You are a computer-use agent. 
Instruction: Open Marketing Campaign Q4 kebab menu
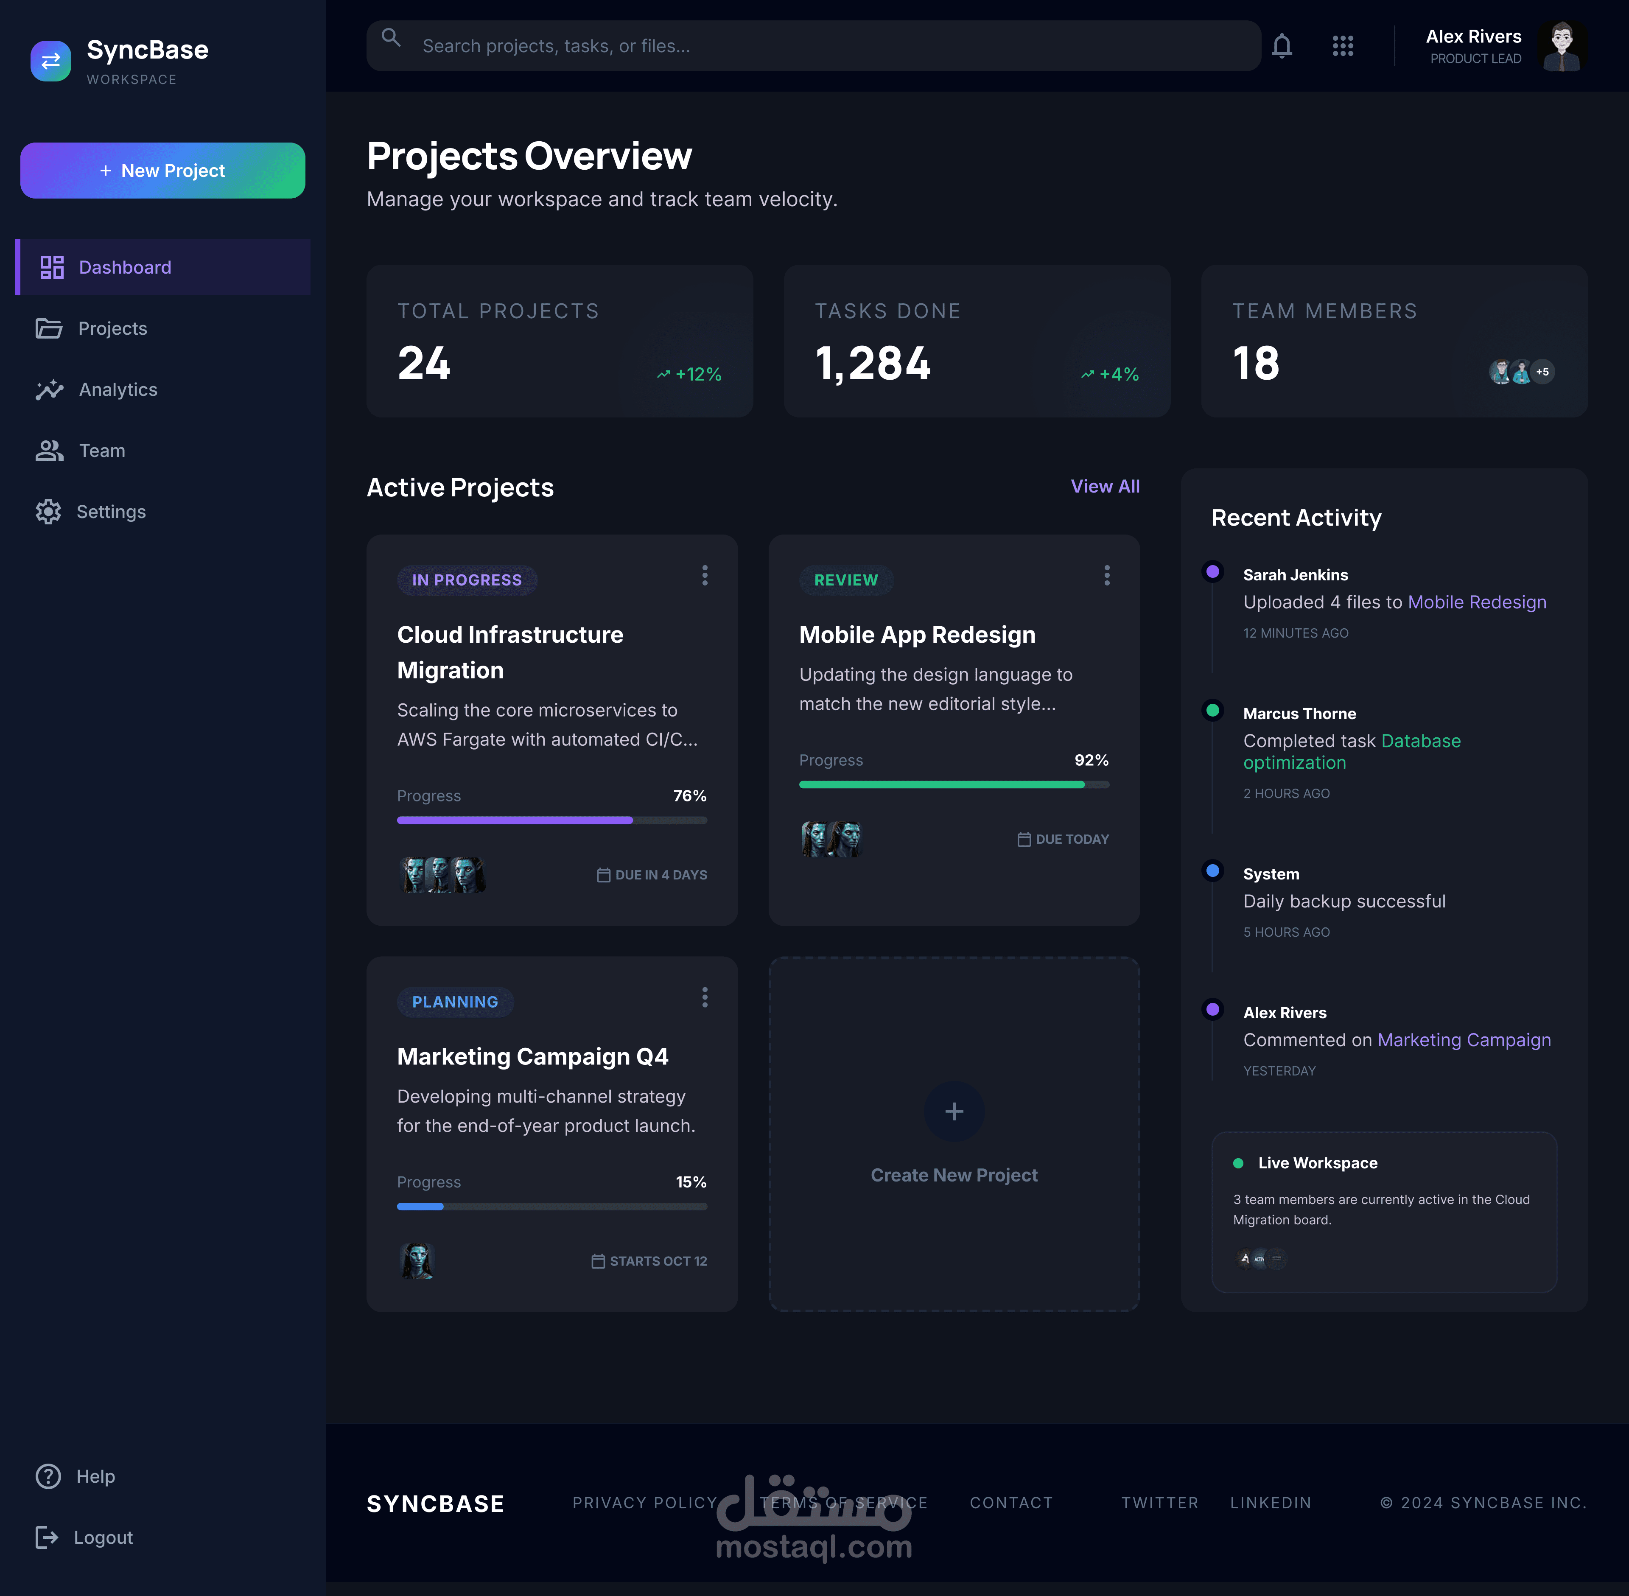point(704,997)
